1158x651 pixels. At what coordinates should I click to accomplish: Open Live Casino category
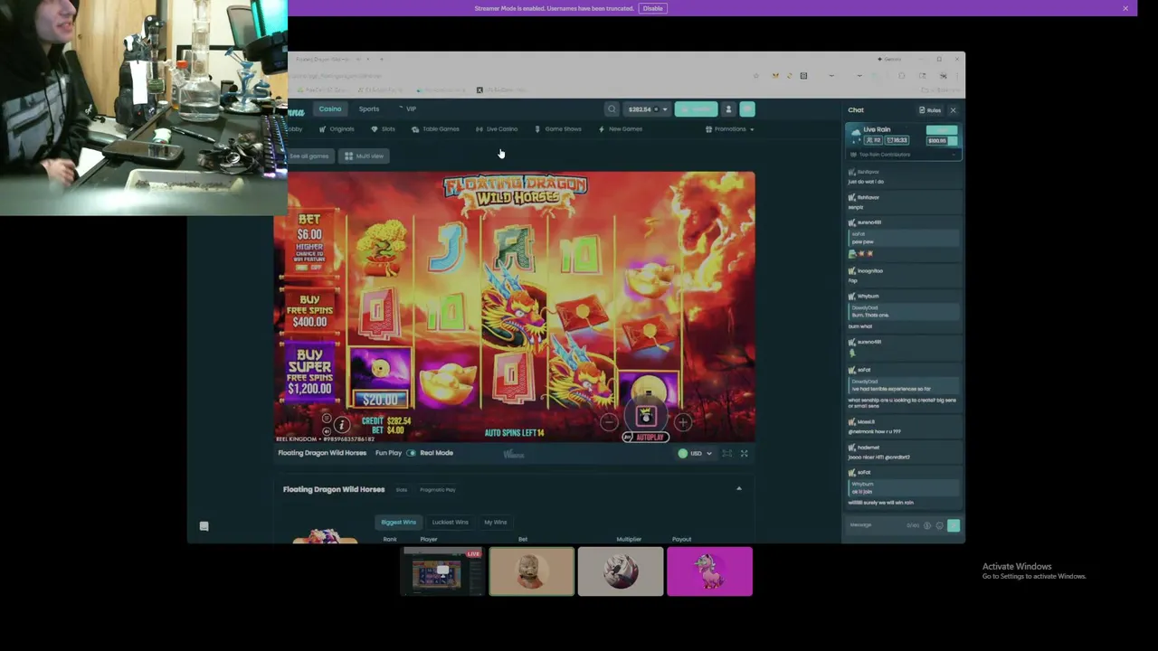(x=497, y=129)
